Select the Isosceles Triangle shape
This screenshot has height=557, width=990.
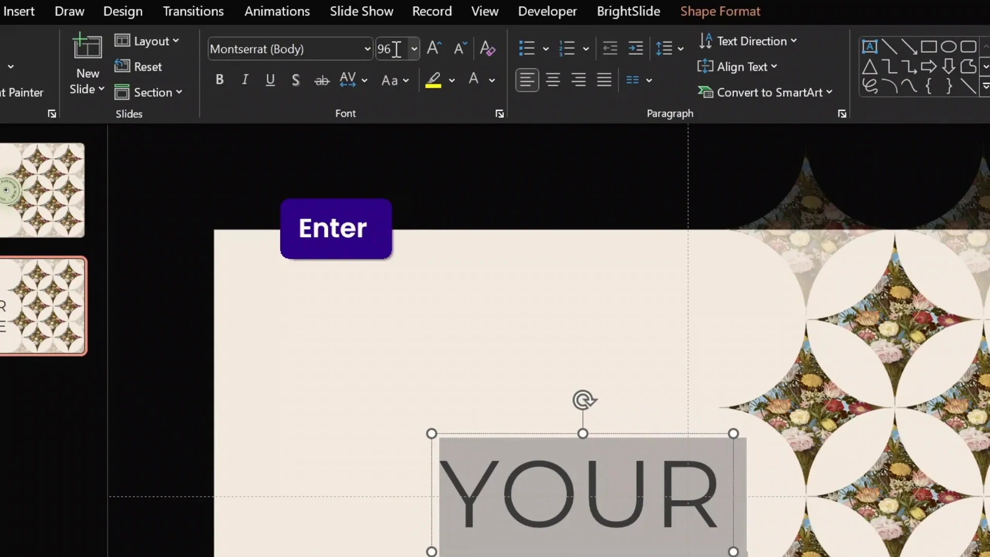point(869,67)
